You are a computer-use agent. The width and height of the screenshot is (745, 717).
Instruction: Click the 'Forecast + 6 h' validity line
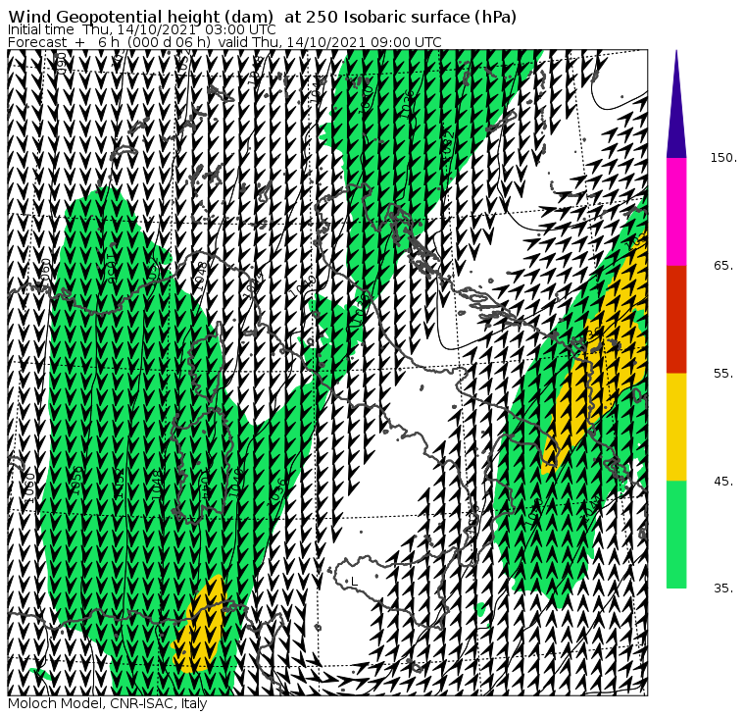[x=224, y=42]
